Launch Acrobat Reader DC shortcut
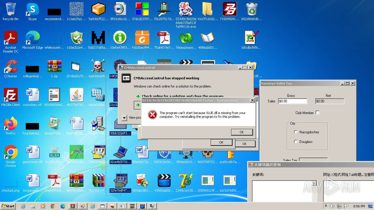374x210 pixels. [11, 42]
